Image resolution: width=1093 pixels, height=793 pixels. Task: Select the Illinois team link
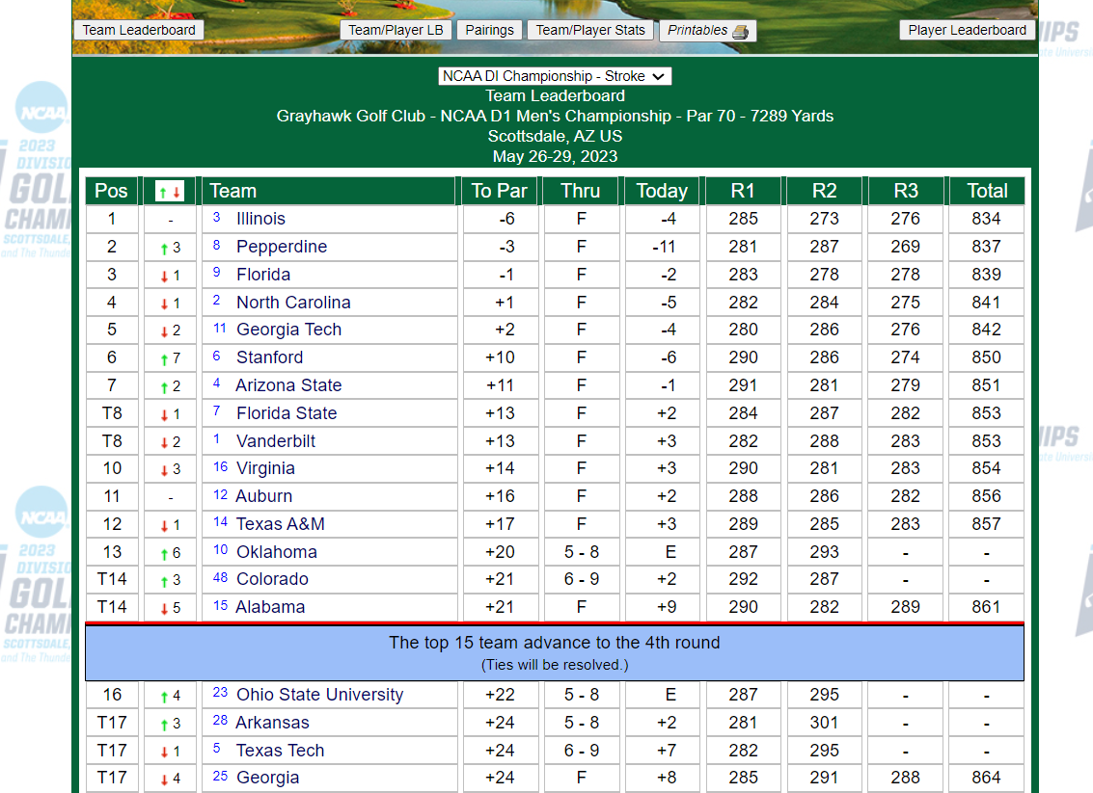[260, 219]
